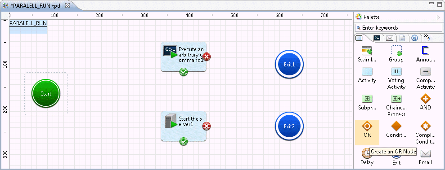Open the basic shapes palette drawer tab

(x=359, y=38)
